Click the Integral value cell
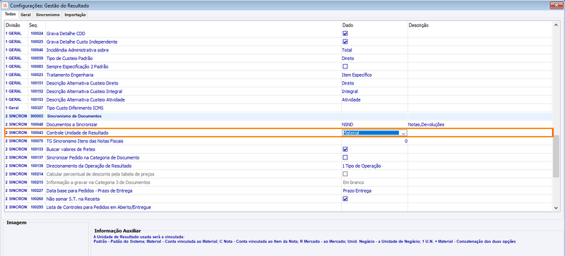The height and width of the screenshot is (256, 565). 374,92
